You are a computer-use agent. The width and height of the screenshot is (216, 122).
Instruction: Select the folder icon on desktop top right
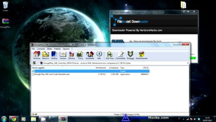[183, 5]
